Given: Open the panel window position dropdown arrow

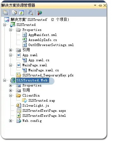Looking at the screenshot, I should (x=95, y=5).
